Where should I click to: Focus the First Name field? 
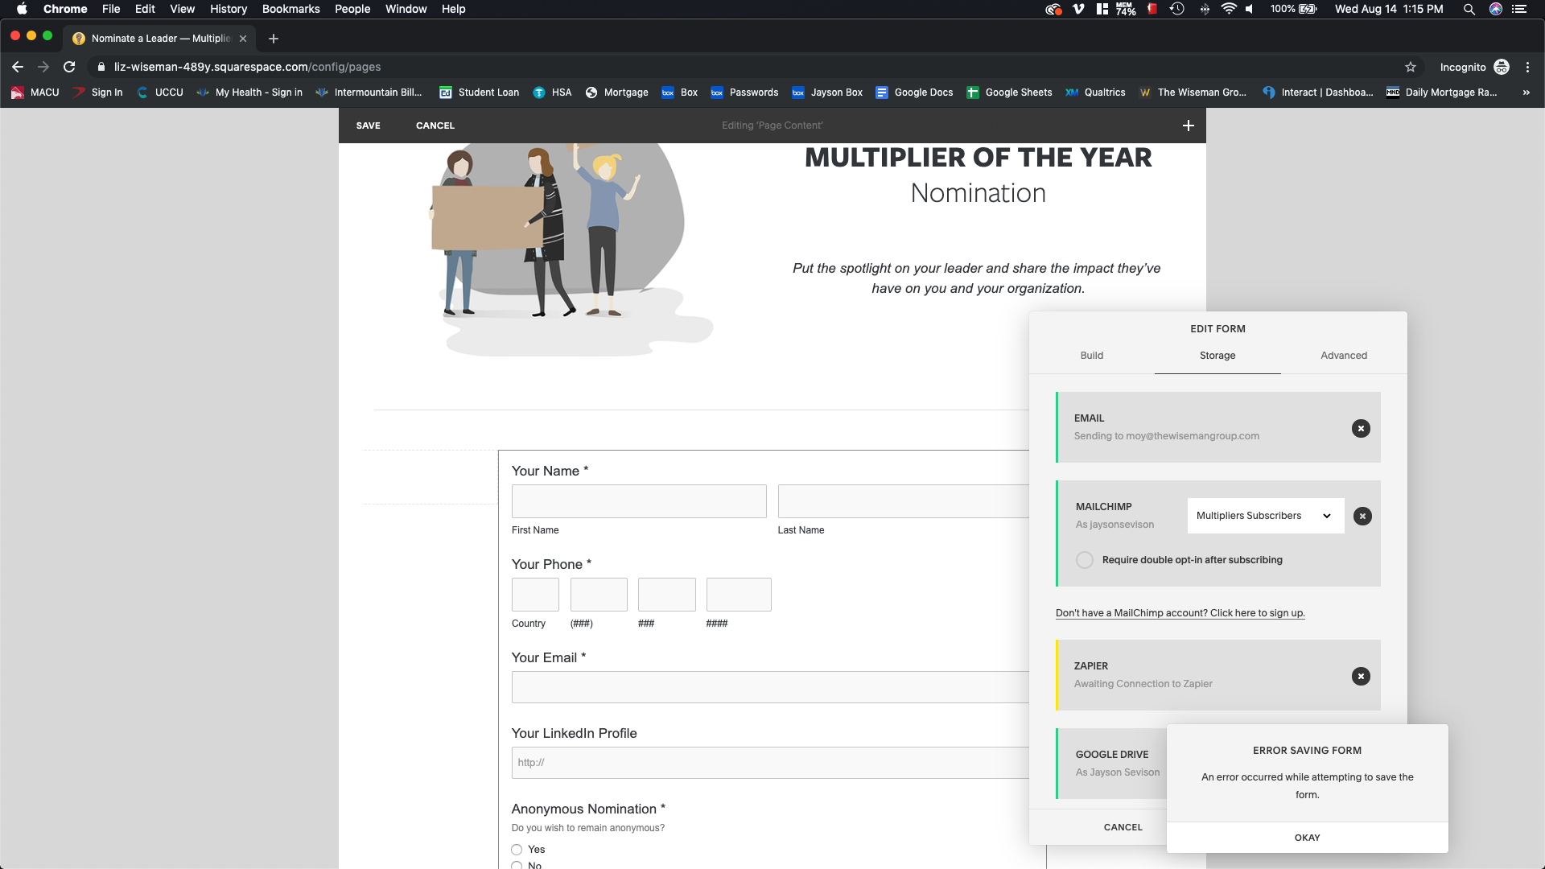pos(639,501)
